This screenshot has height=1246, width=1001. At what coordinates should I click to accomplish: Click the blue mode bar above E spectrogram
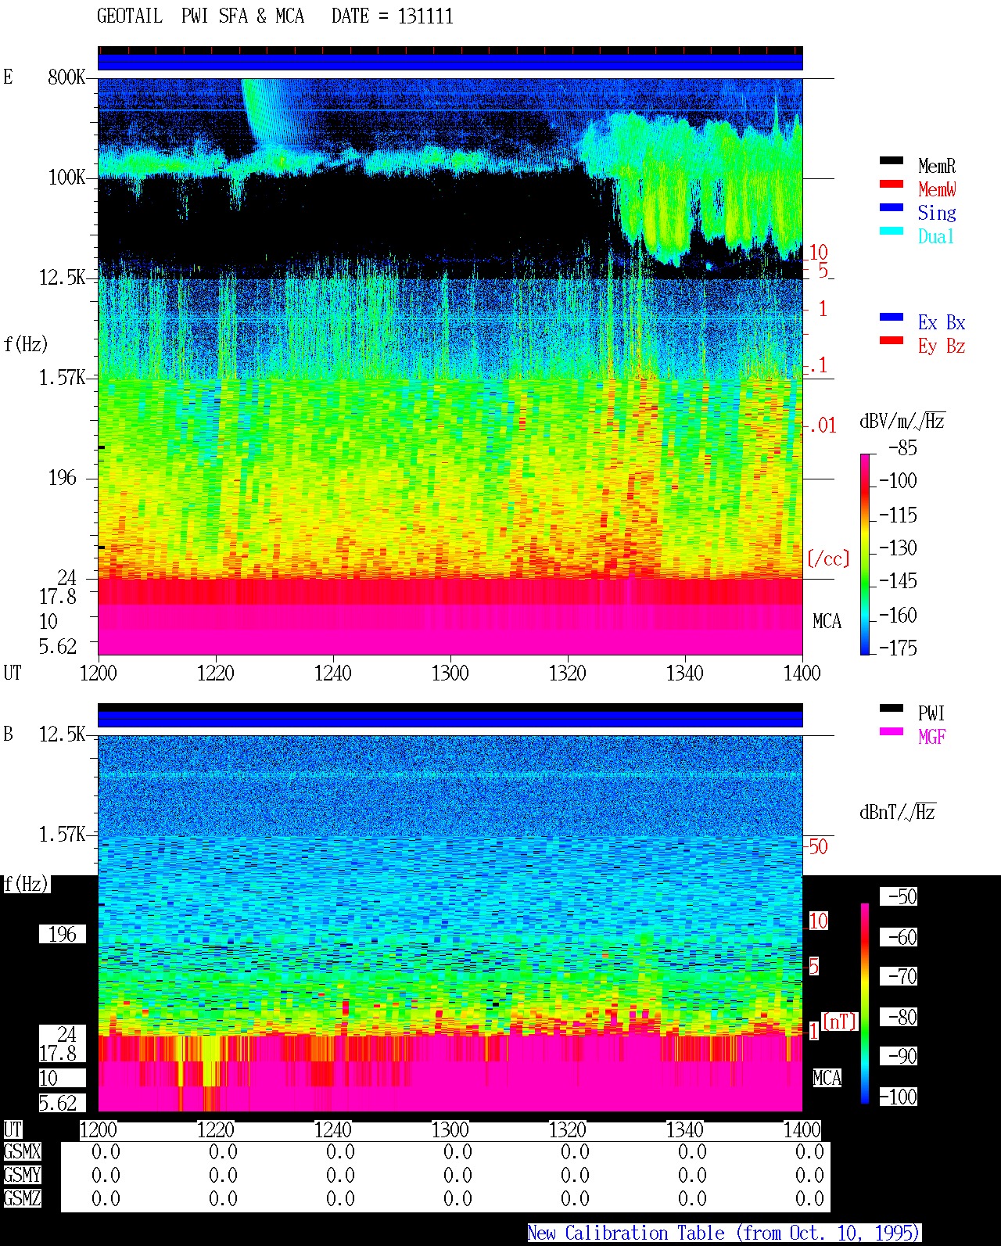click(450, 62)
